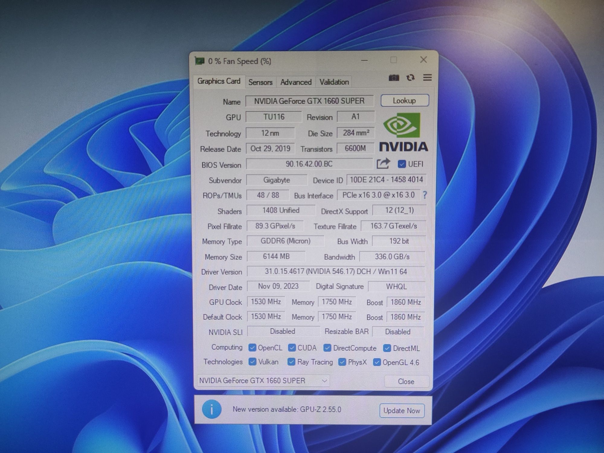Close the GPU-Z window with X
The width and height of the screenshot is (604, 453).
(x=423, y=60)
